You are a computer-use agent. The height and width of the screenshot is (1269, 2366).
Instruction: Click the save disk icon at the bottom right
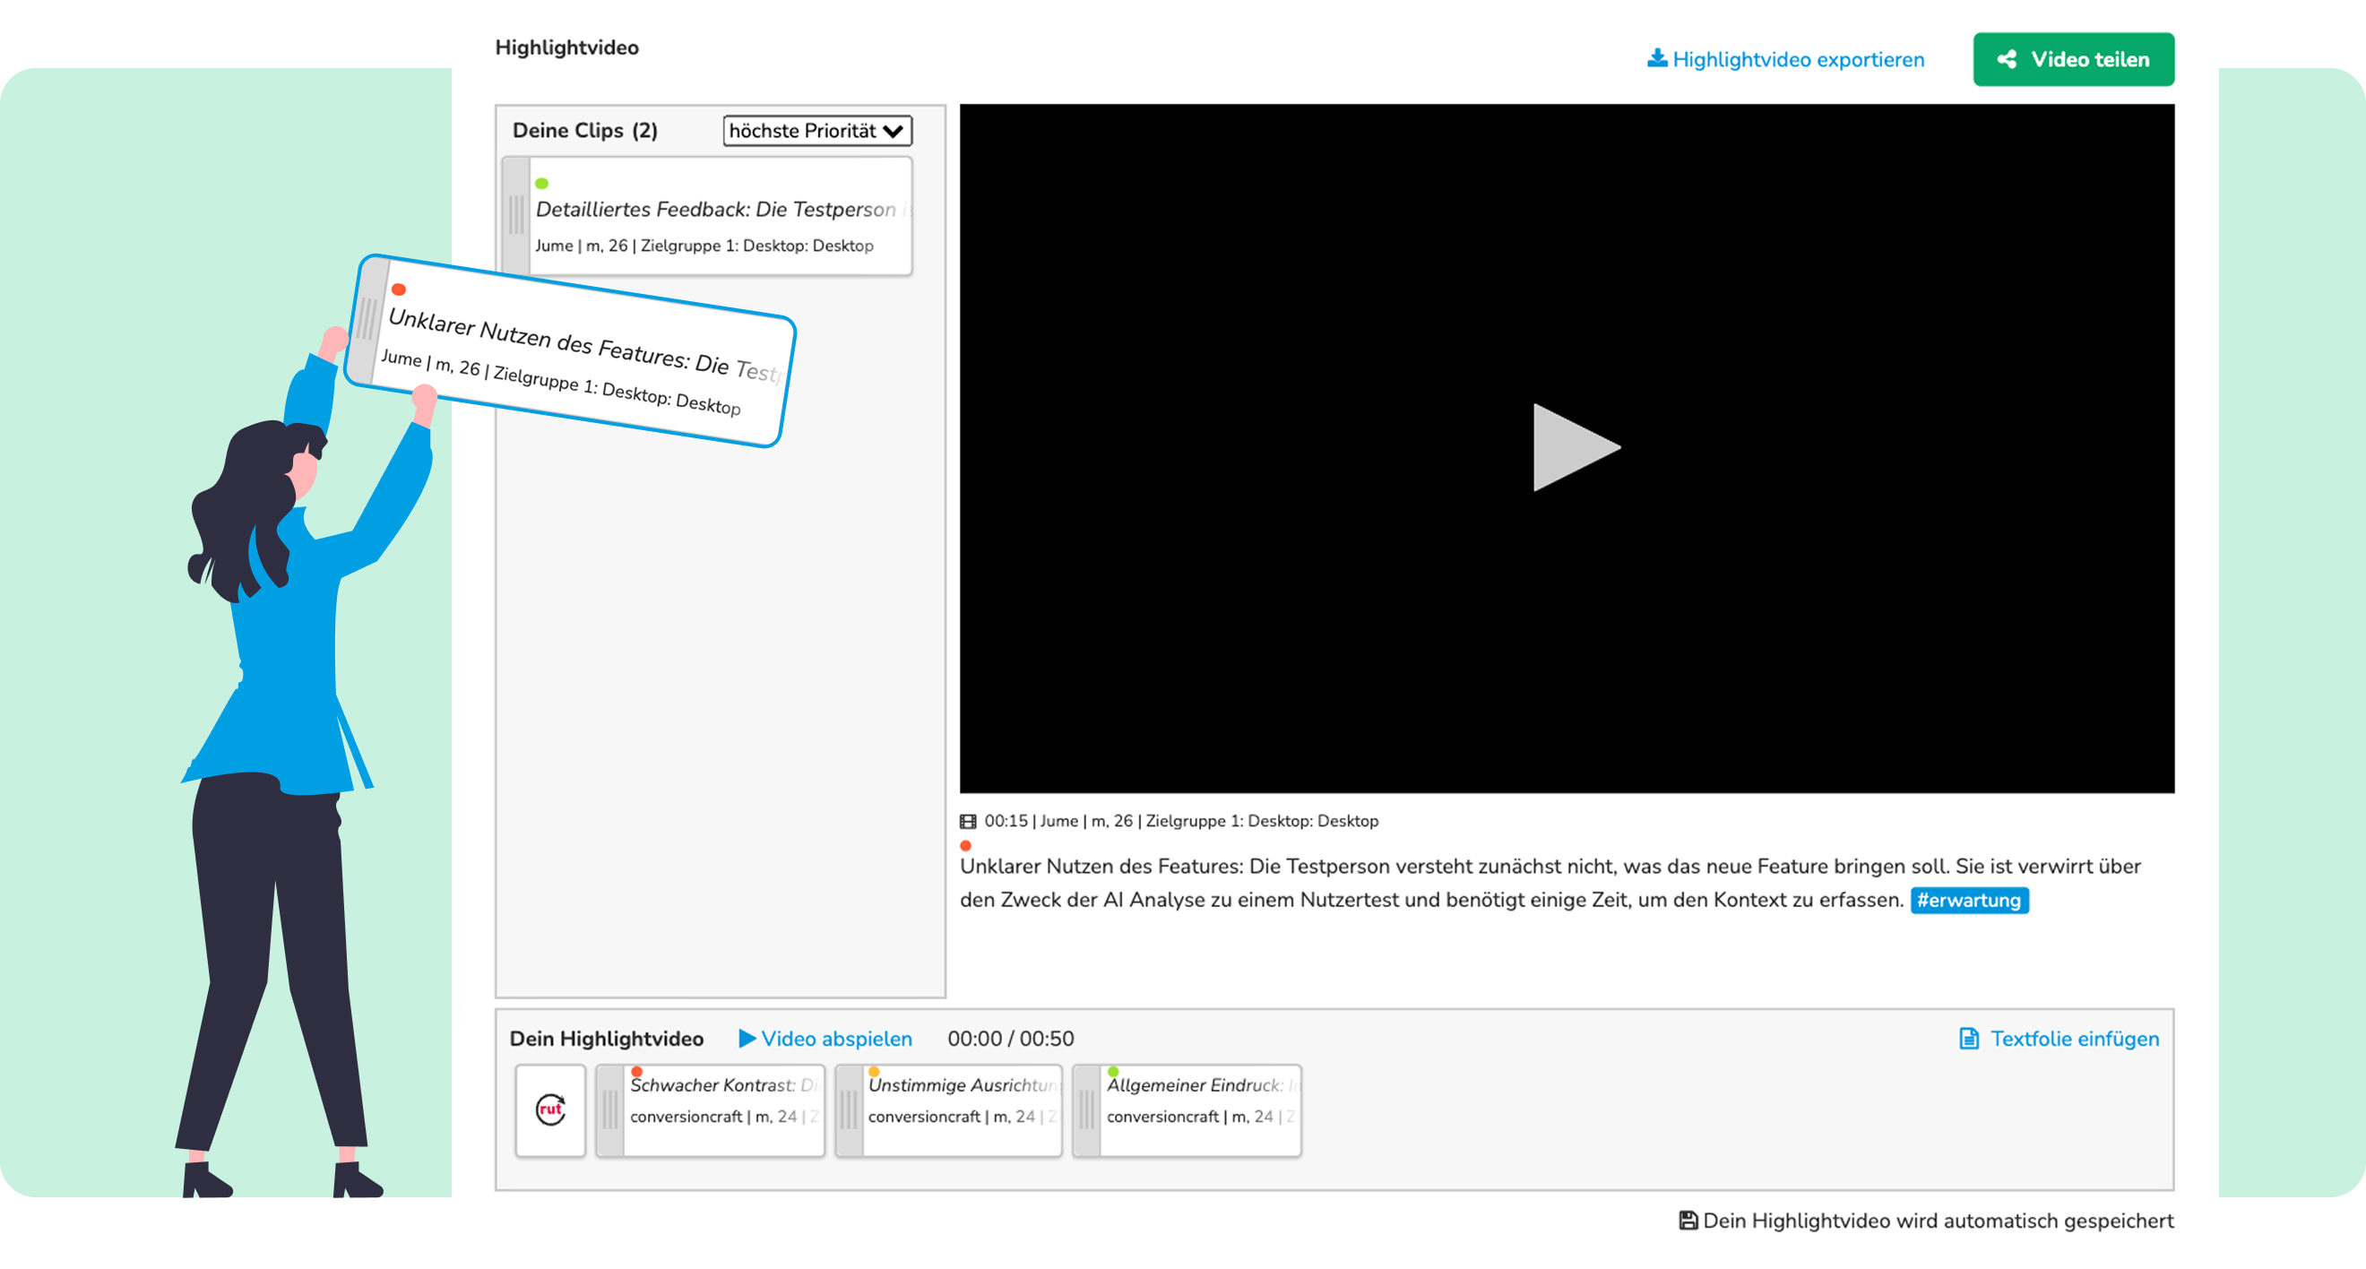click(1688, 1221)
